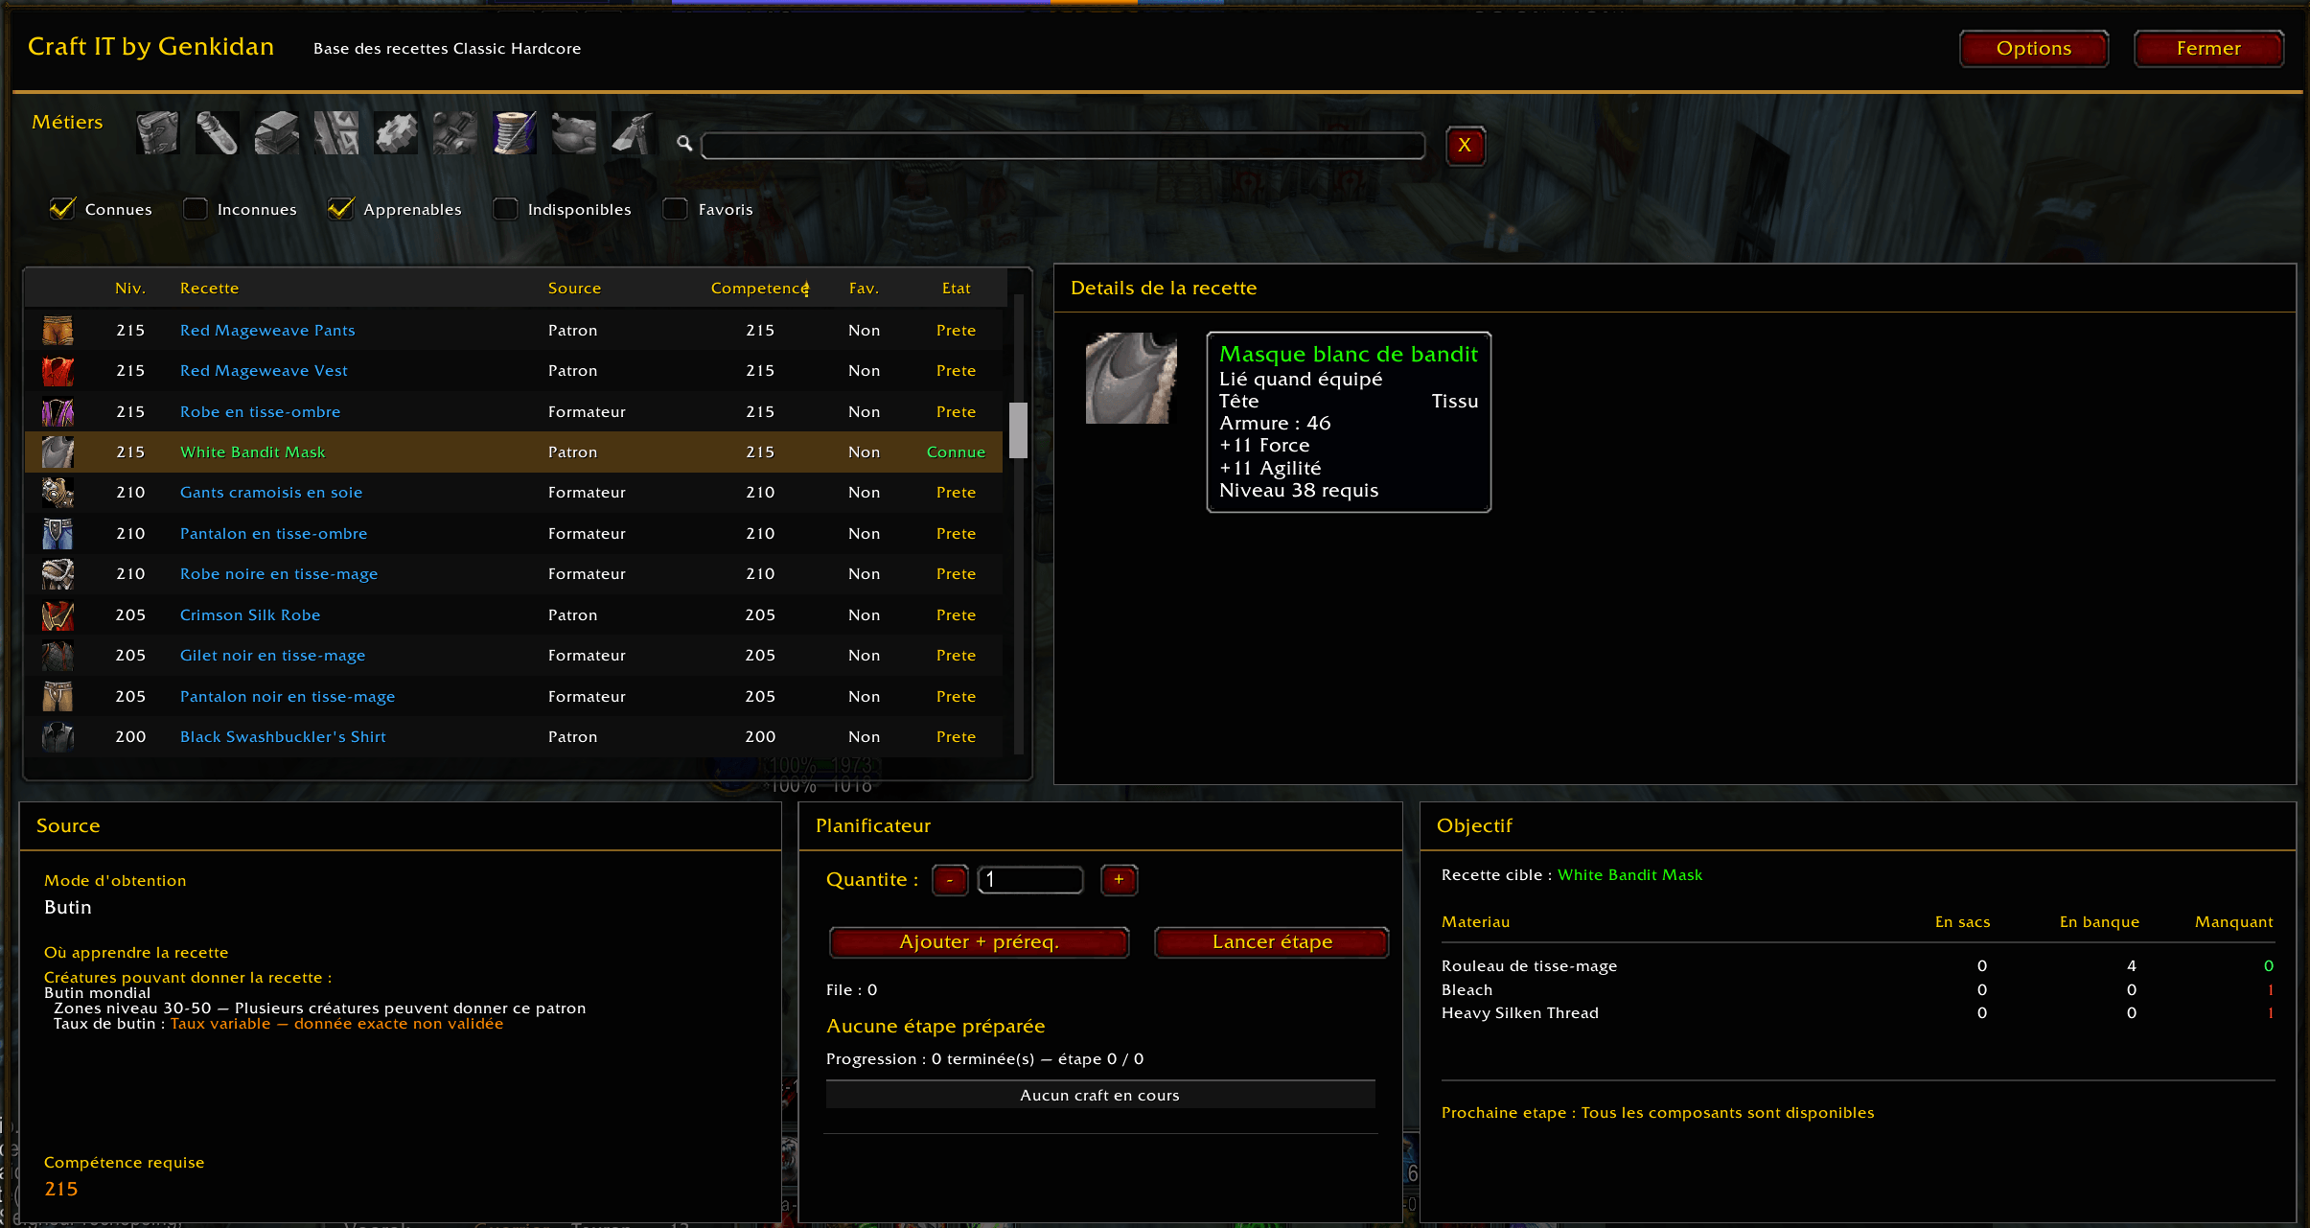Select the Blacksmithing anvil profession icon
This screenshot has height=1228, width=2310.
(276, 133)
